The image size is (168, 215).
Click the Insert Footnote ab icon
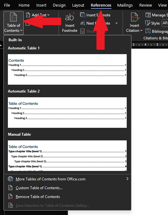click(69, 17)
